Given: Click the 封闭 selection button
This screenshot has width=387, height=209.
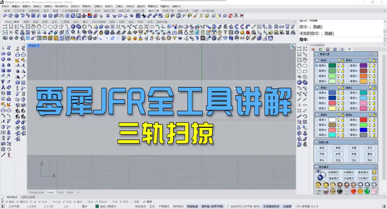Looking at the screenshot, I should pyautogui.click(x=338, y=154).
